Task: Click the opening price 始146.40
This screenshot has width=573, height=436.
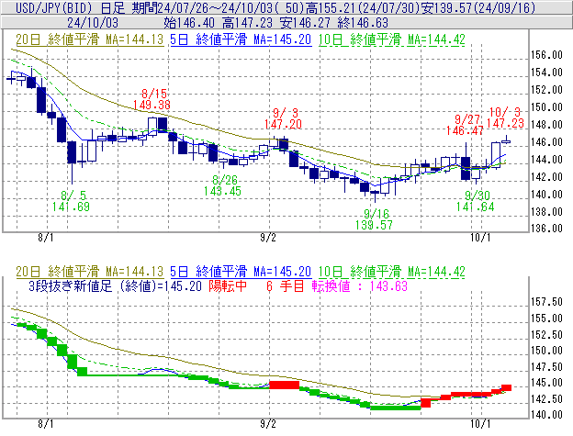Action: [189, 23]
